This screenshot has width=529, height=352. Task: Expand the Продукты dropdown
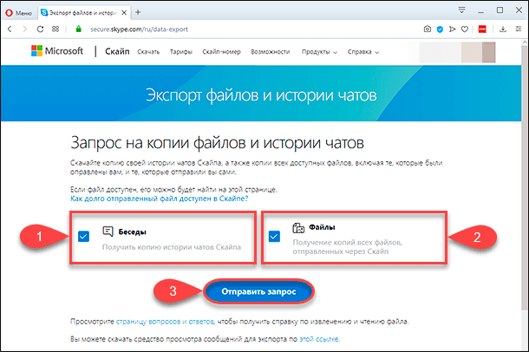(x=319, y=52)
